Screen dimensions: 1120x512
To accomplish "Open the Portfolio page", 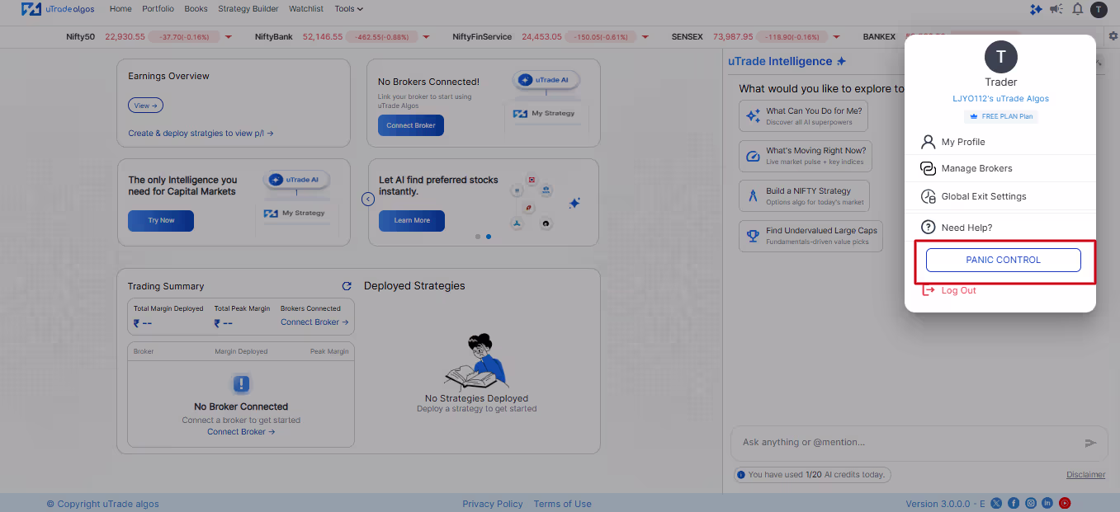I will 158,9.
